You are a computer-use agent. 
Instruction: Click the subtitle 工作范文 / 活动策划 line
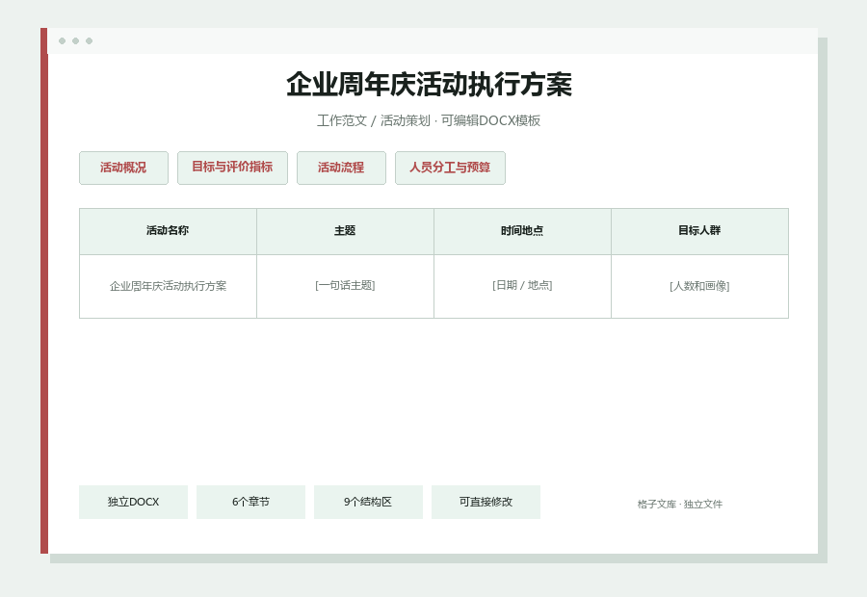pos(429,120)
